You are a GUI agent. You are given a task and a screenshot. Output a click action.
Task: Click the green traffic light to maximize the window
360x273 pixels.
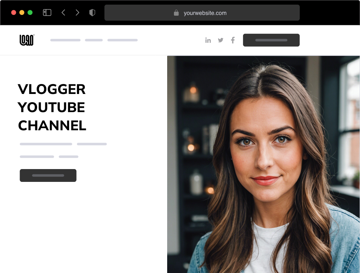coord(31,12)
